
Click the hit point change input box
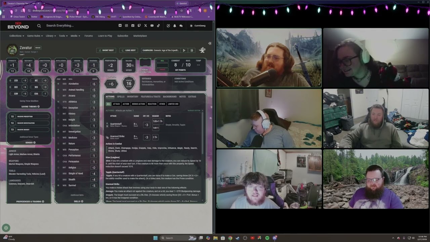pos(162,65)
